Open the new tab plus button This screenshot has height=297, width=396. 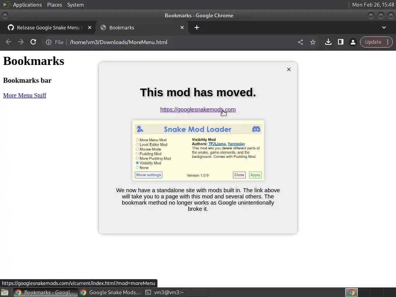[x=197, y=27]
